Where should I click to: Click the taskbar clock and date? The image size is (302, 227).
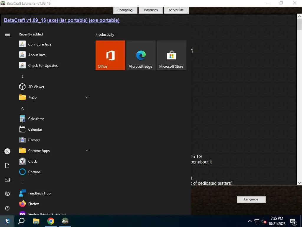[277, 221]
